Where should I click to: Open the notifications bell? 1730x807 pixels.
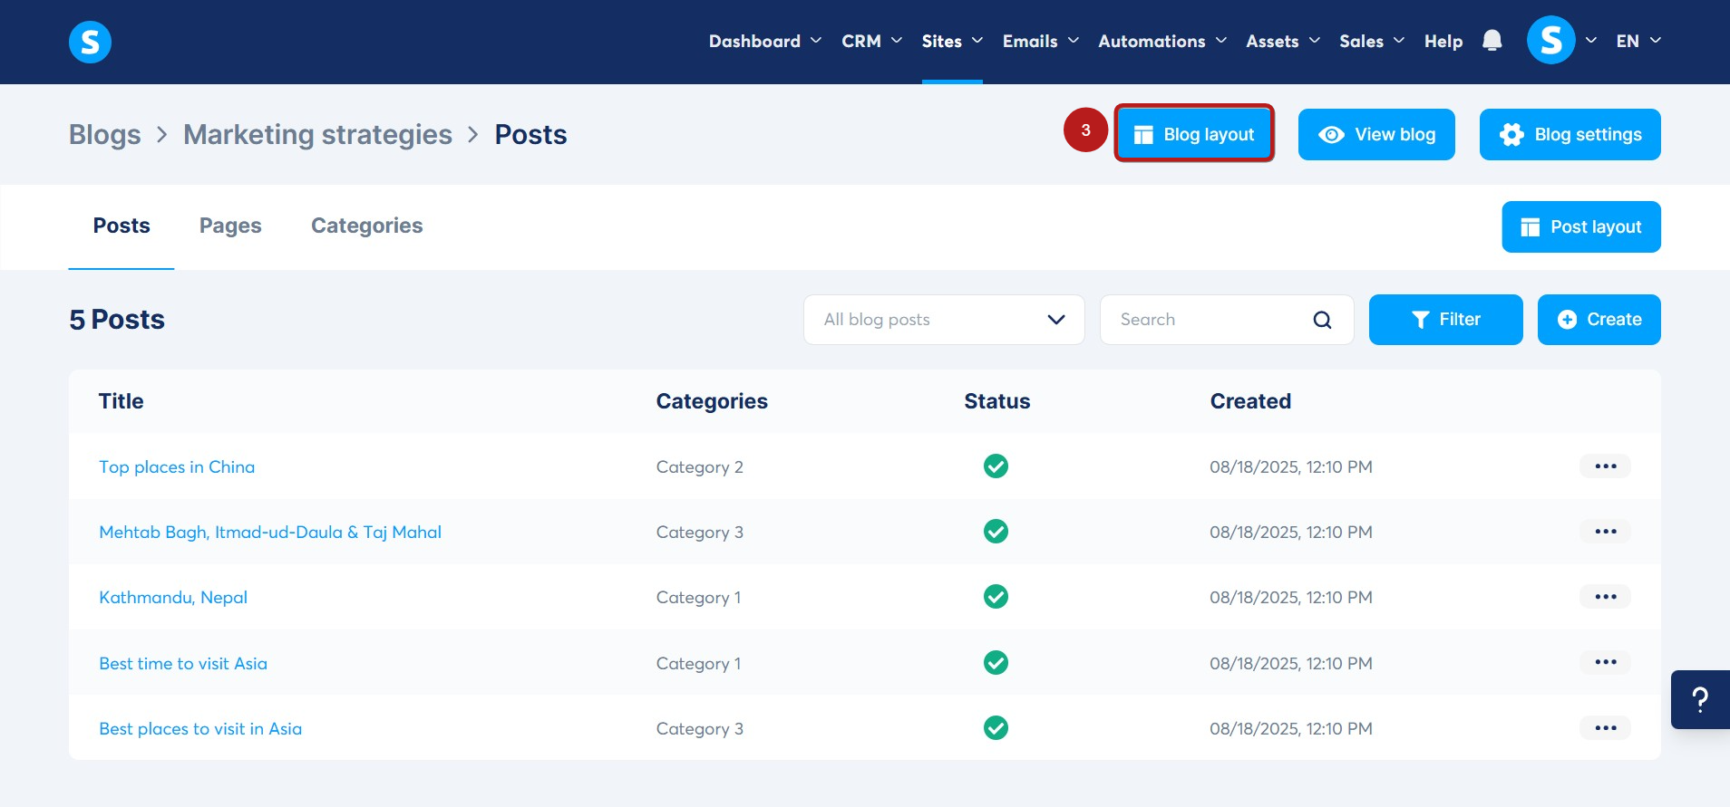click(1492, 41)
